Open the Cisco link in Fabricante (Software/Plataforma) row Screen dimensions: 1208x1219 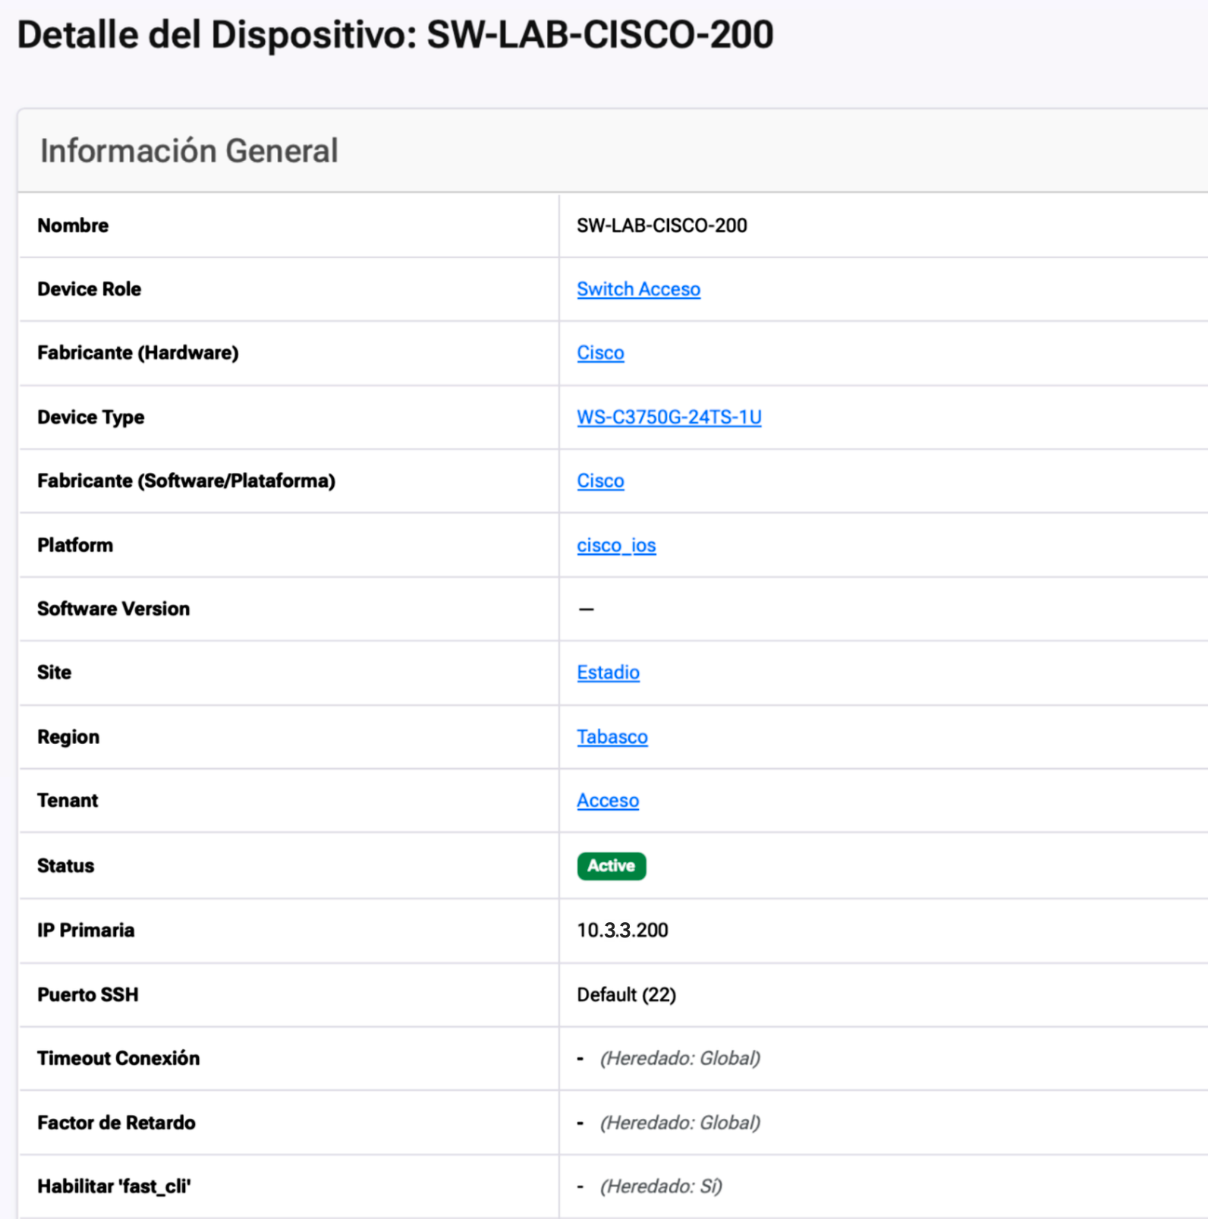(600, 481)
